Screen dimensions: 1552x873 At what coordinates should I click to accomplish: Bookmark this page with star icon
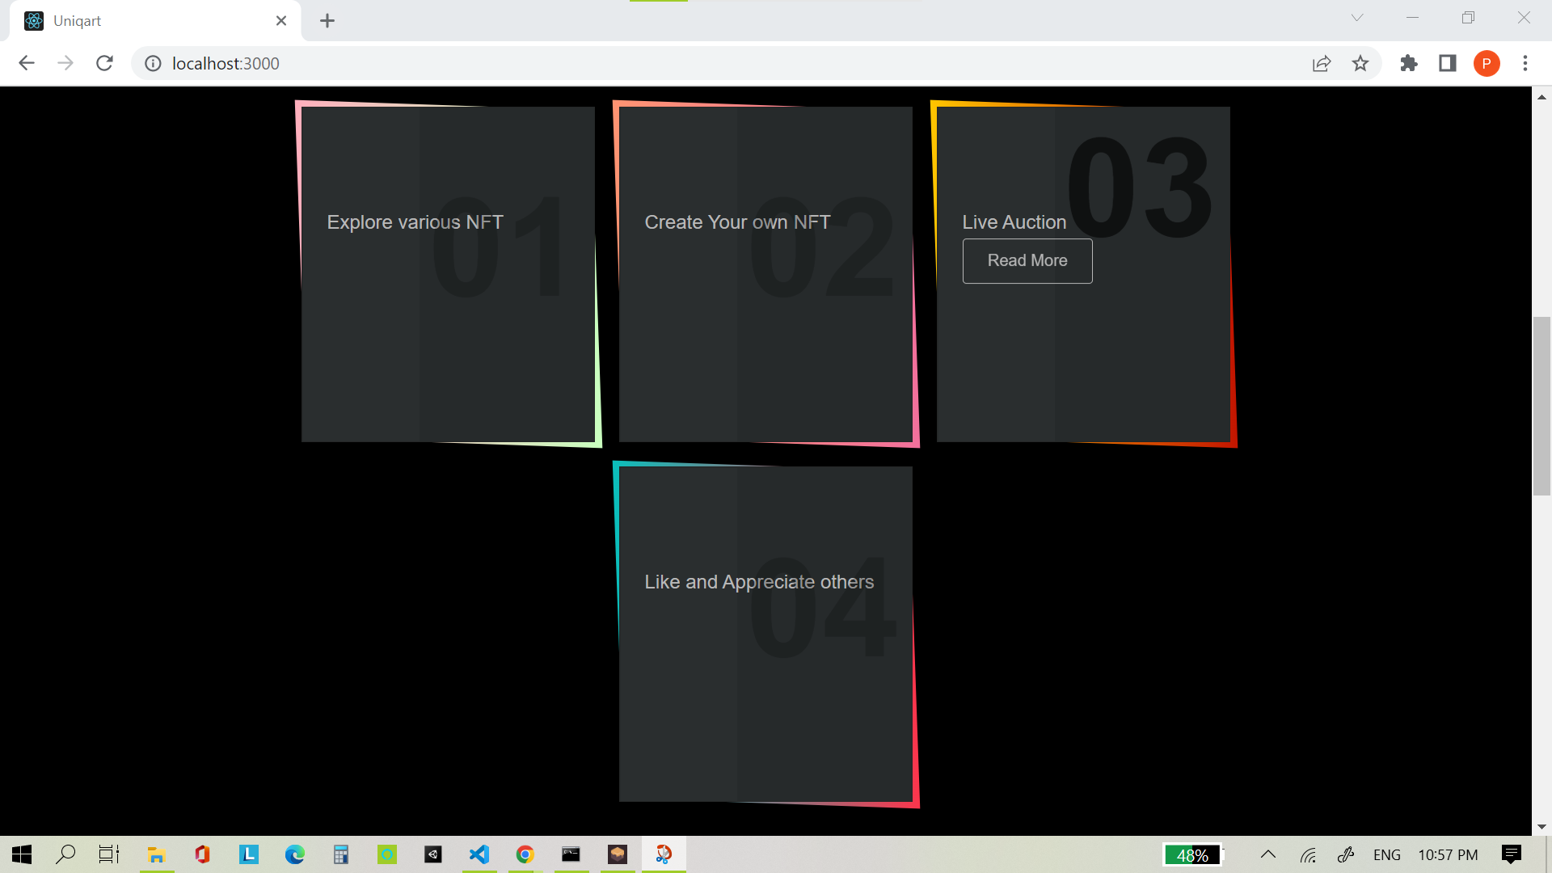1360,63
